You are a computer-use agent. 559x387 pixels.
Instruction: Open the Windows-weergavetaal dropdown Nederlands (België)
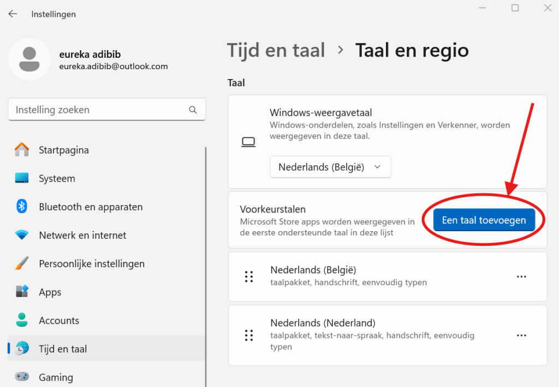330,167
